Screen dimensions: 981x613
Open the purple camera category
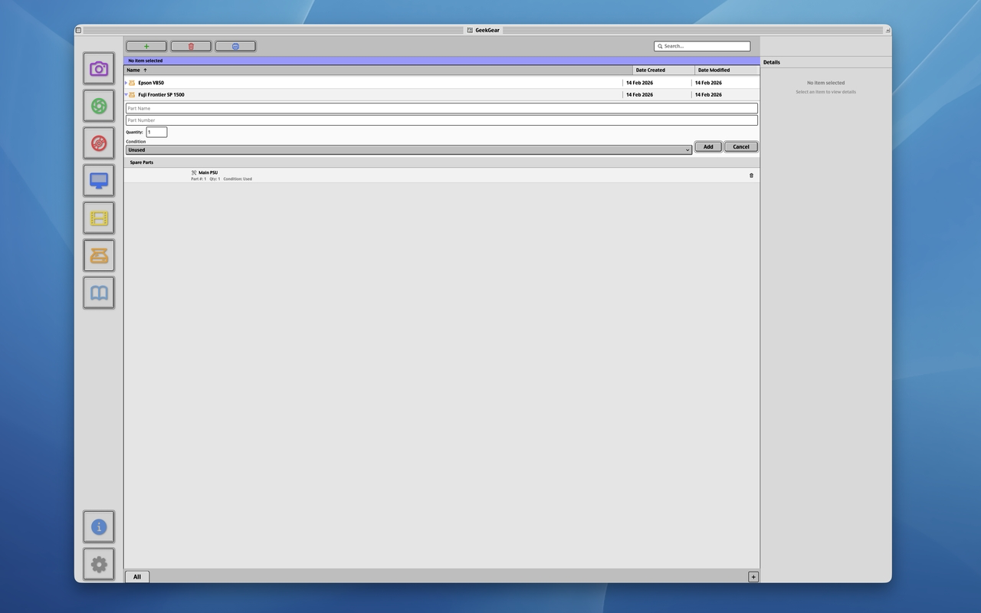[99, 69]
